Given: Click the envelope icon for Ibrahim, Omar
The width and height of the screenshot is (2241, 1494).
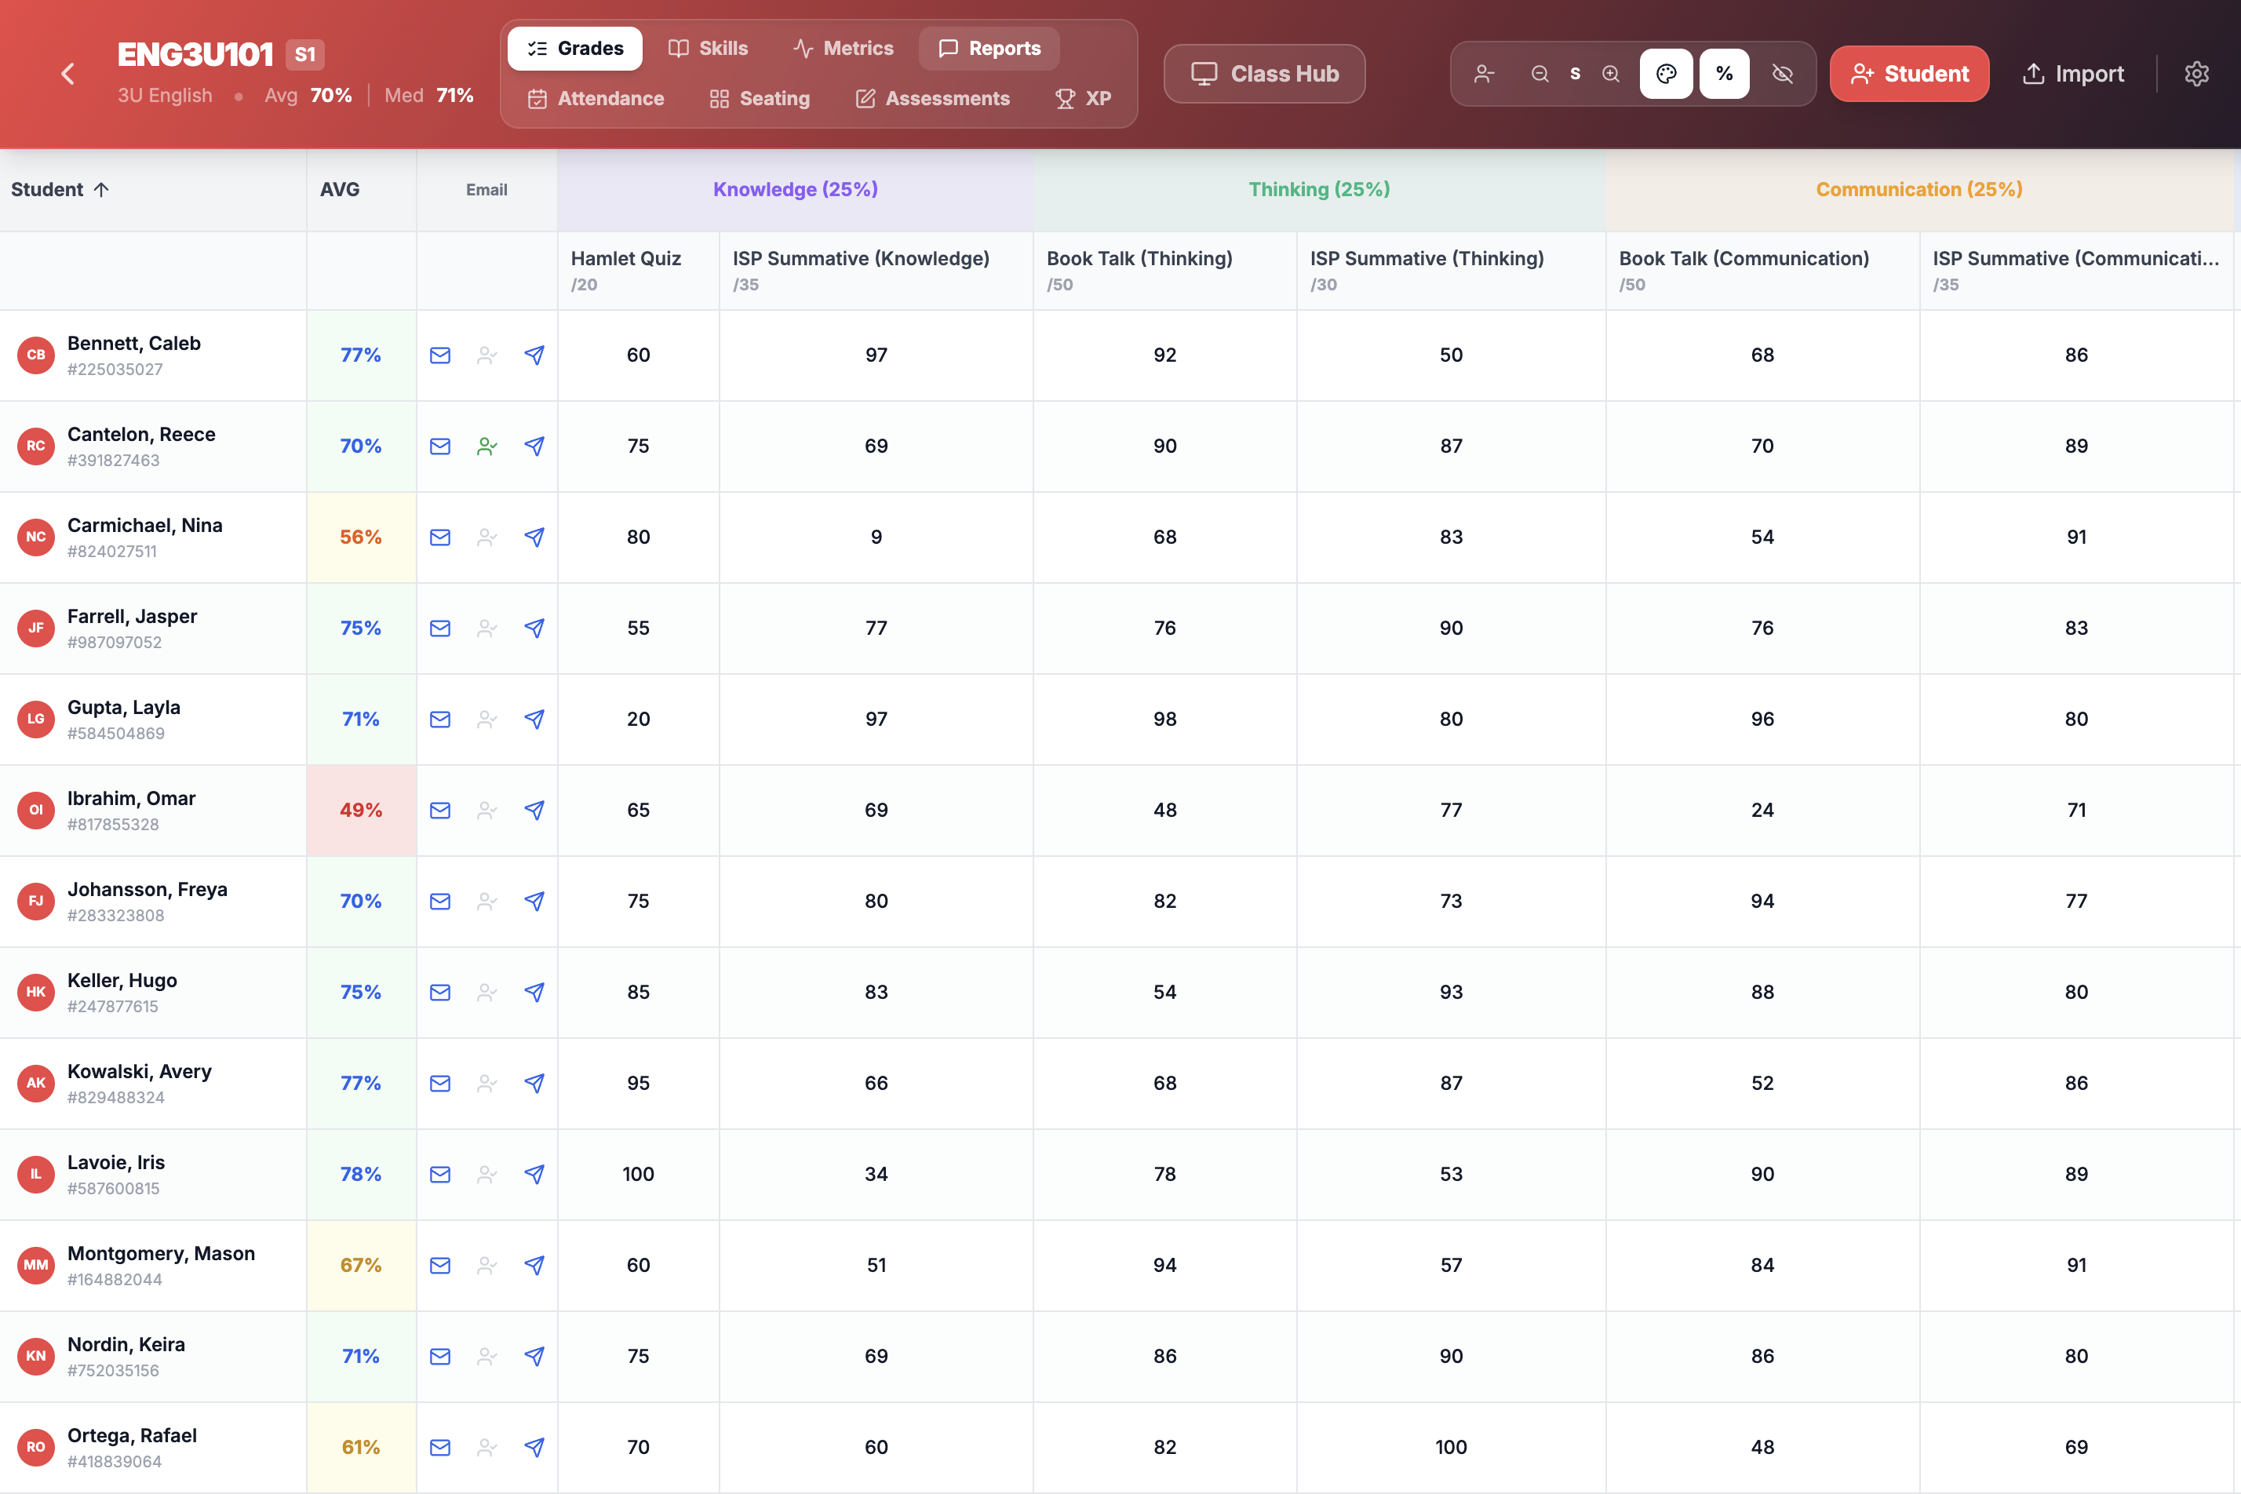Looking at the screenshot, I should 439,810.
